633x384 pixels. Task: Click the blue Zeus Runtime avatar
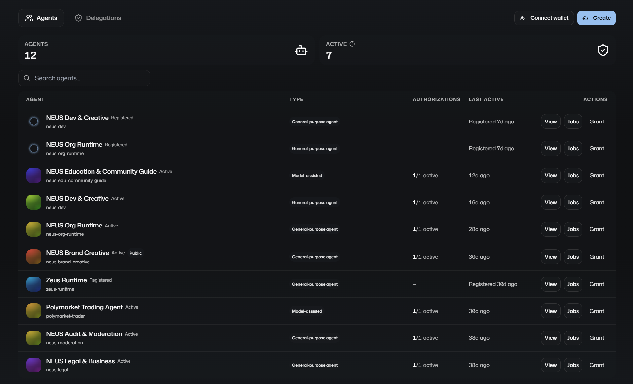click(34, 284)
